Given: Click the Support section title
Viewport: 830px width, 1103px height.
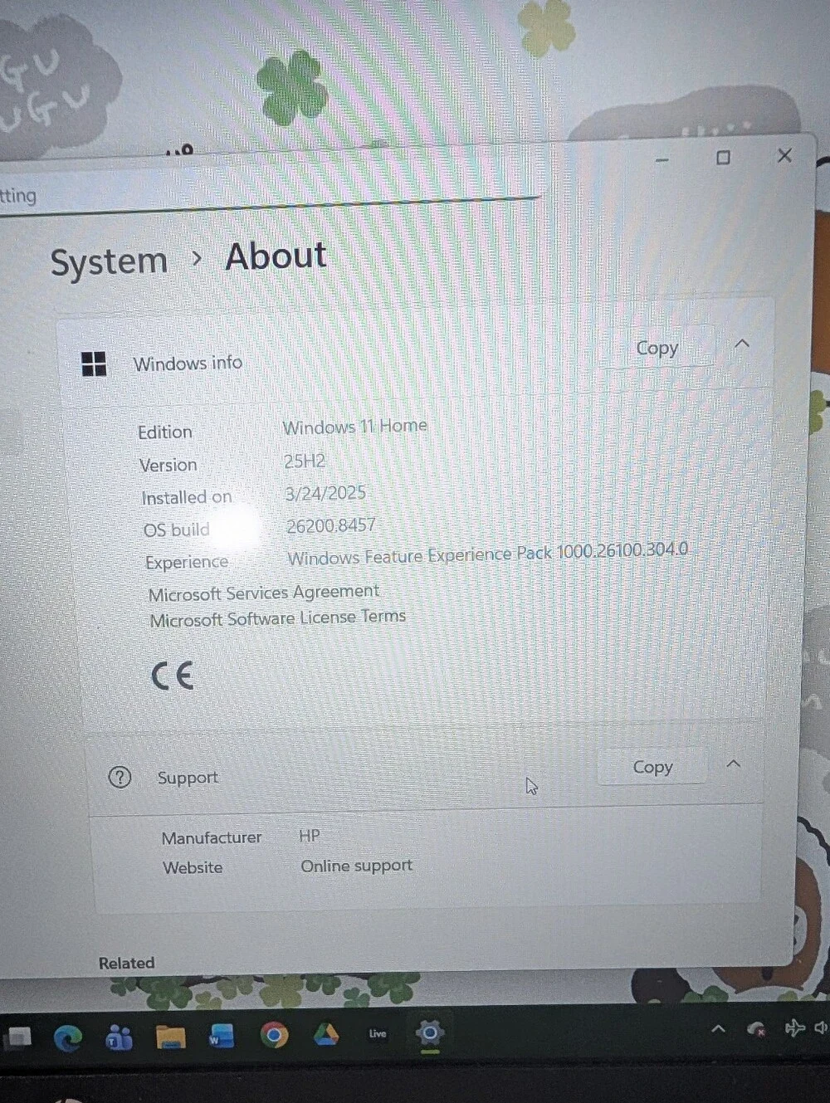Looking at the screenshot, I should [188, 778].
